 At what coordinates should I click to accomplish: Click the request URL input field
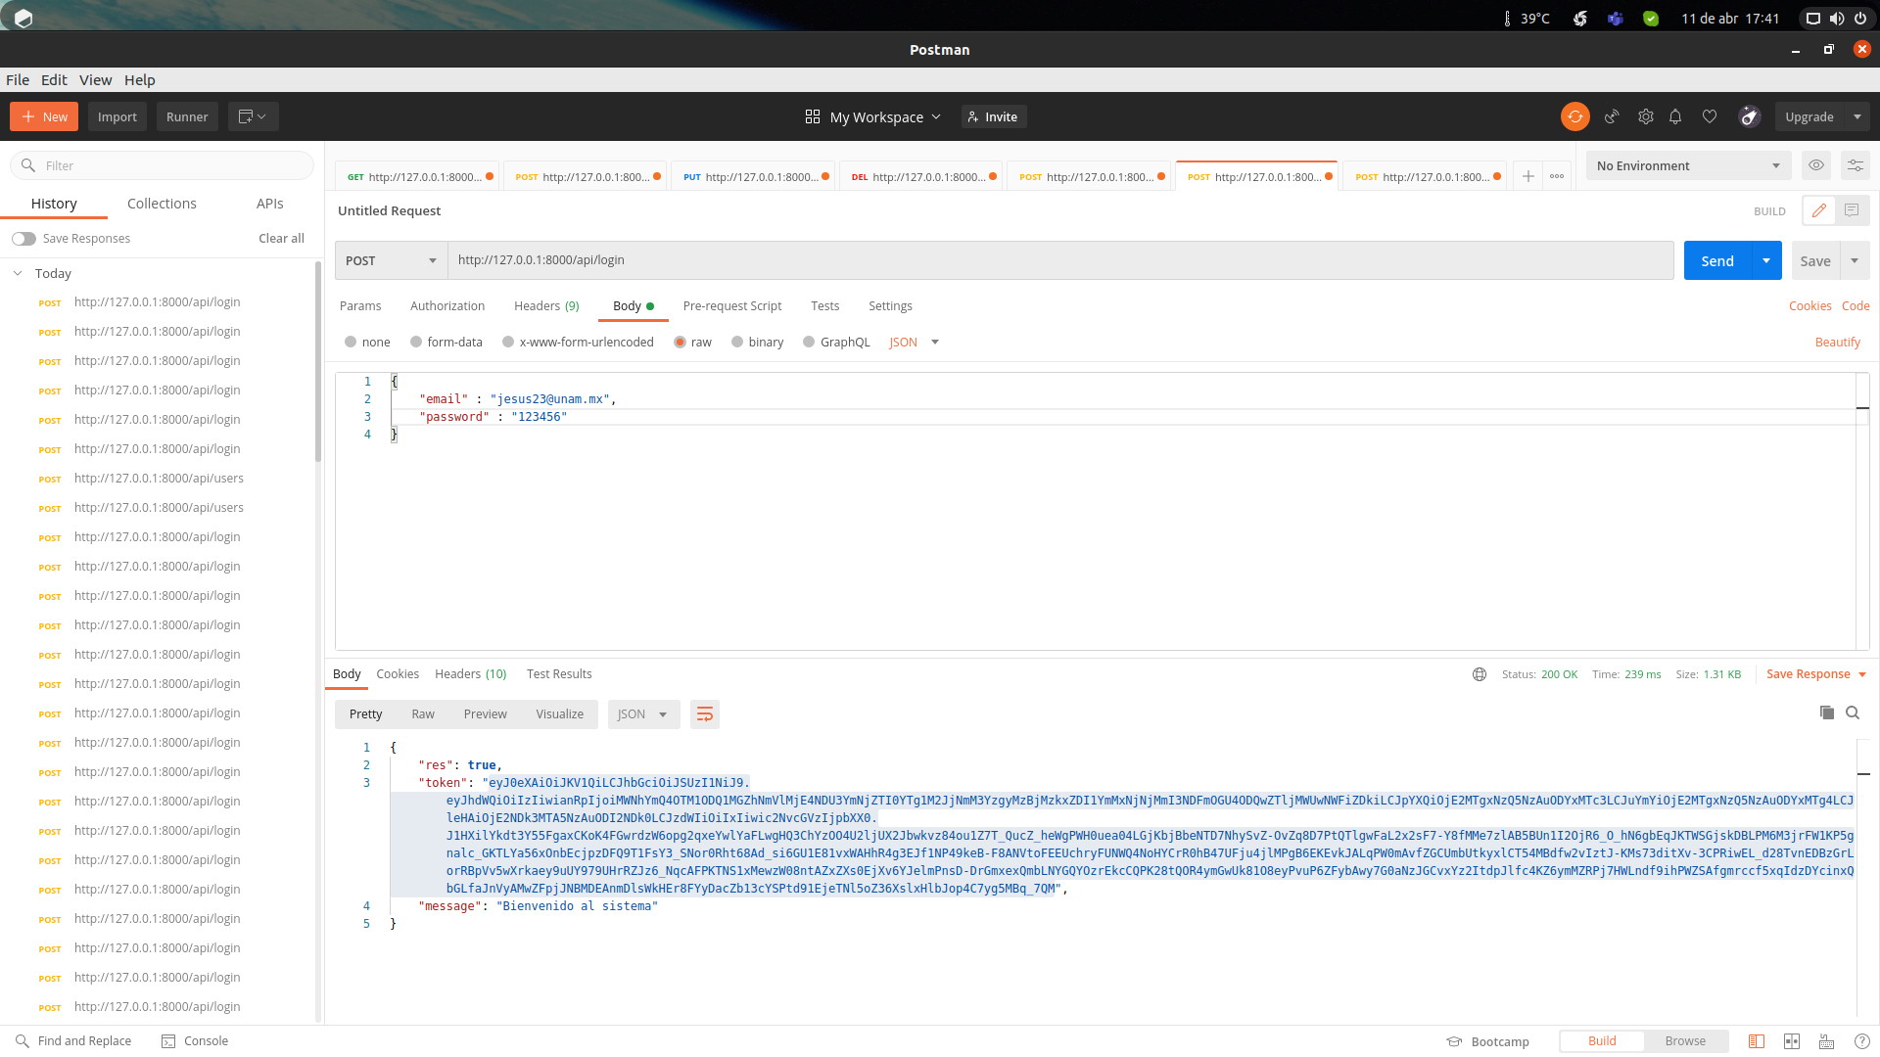[881, 260]
